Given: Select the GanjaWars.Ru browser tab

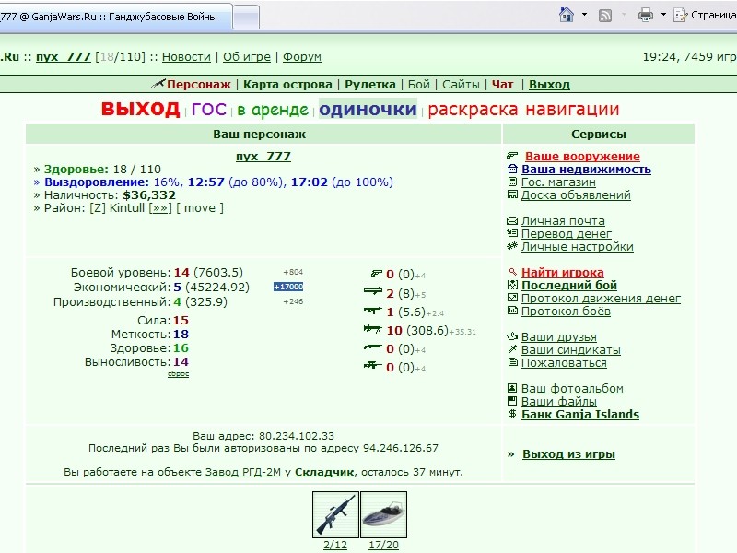Looking at the screenshot, I should pos(112,17).
